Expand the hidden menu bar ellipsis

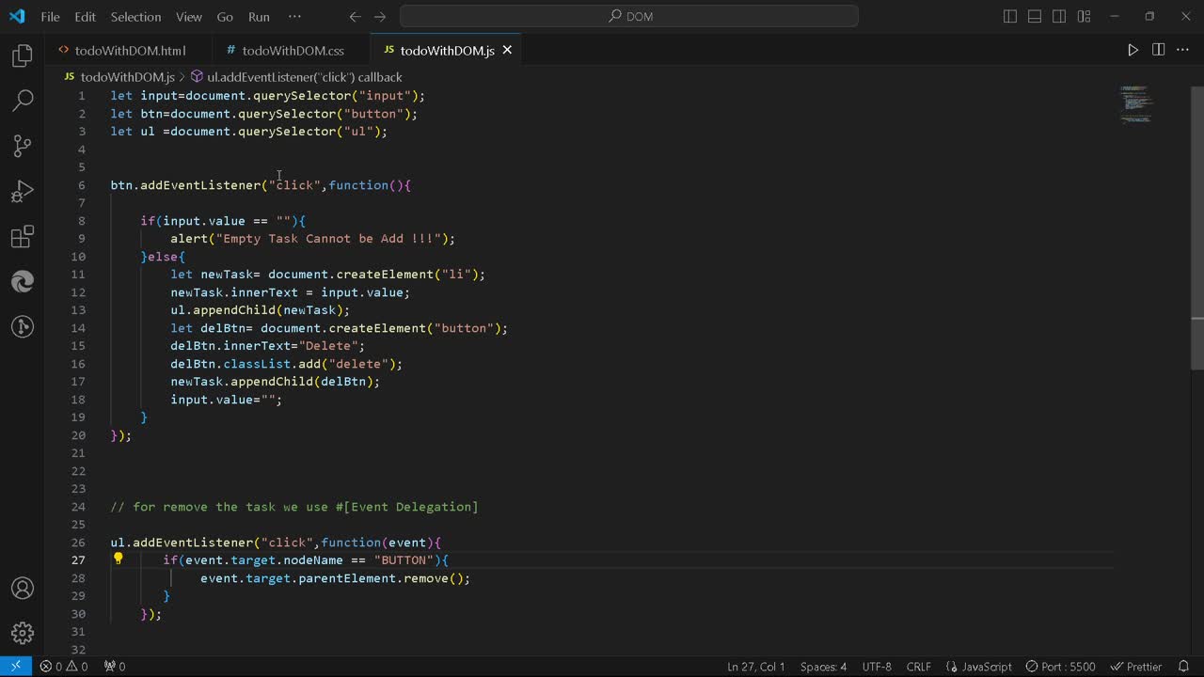294,17
